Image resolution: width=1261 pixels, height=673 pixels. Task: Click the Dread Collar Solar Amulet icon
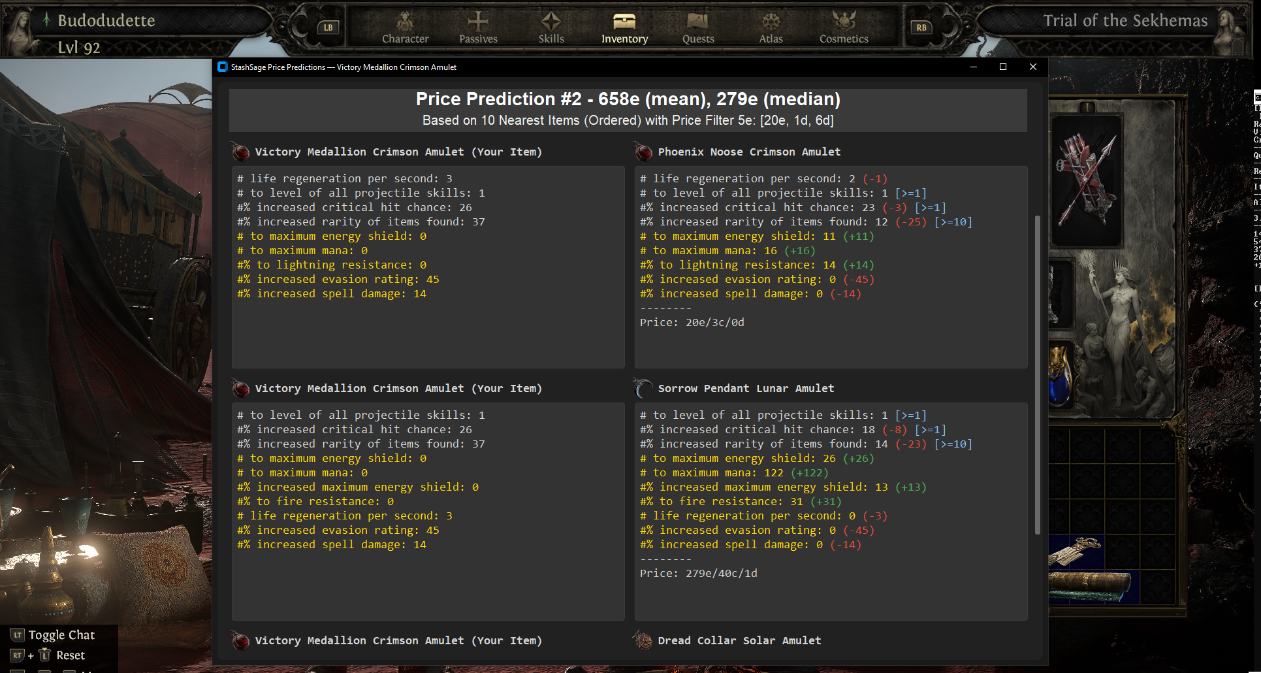click(643, 641)
